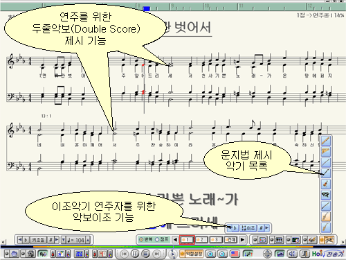
Task: Open the folder icon in bottom toolbar
Action: pyautogui.click(x=15, y=254)
